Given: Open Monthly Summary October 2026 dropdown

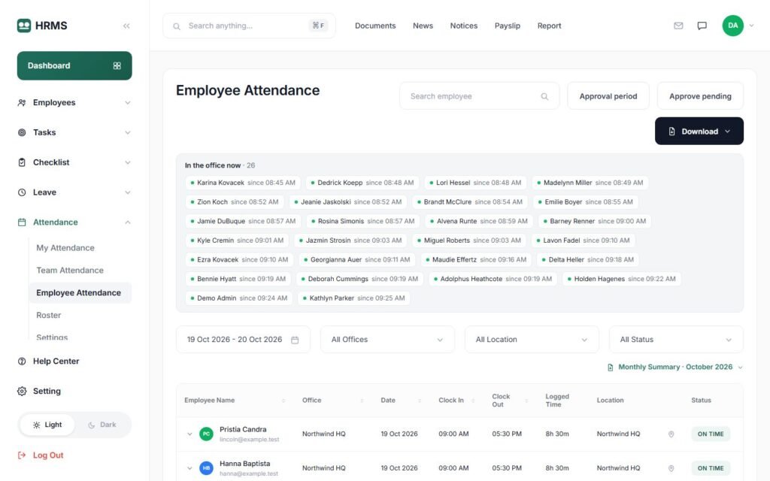Looking at the screenshot, I should click(x=675, y=367).
